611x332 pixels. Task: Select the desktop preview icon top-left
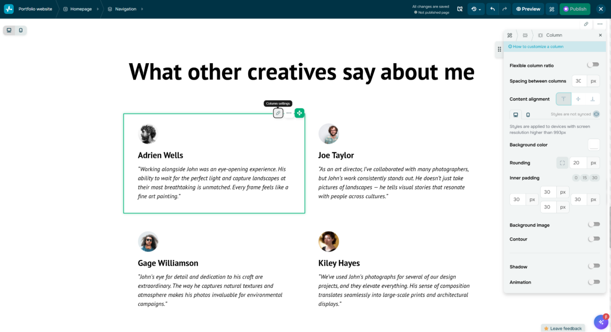(x=9, y=30)
